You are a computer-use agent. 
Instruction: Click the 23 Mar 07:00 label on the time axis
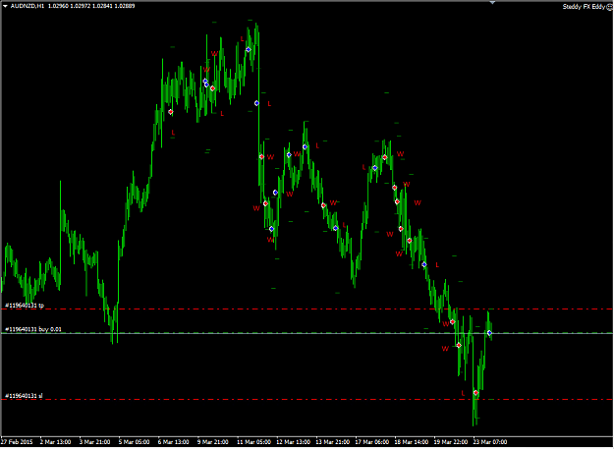coord(490,442)
